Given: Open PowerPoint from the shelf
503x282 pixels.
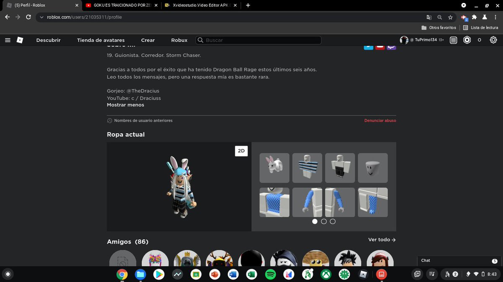Looking at the screenshot, I should click(214, 274).
